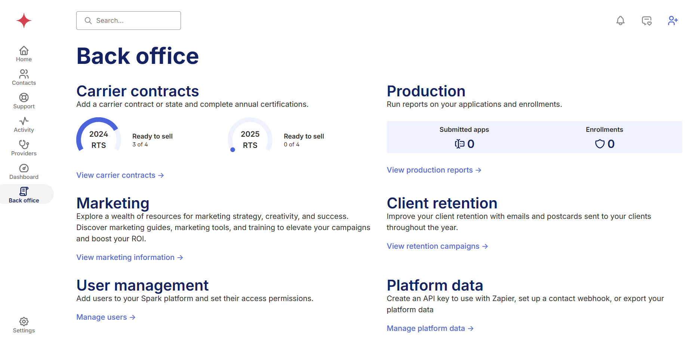Viewport: 696px width, 338px height.
Task: Click the 2024 RTS progress gauge
Action: tap(99, 139)
